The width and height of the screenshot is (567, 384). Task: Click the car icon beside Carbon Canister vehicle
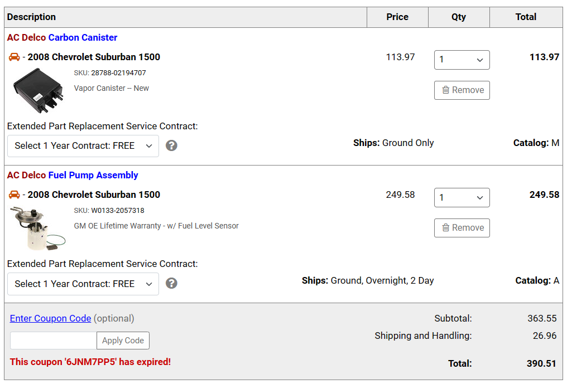pyautogui.click(x=14, y=57)
